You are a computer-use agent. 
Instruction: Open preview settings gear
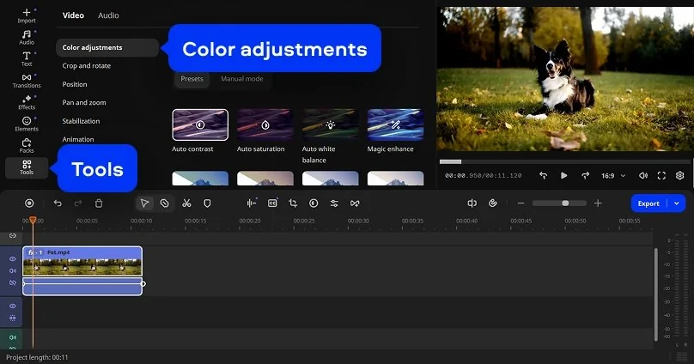point(680,176)
